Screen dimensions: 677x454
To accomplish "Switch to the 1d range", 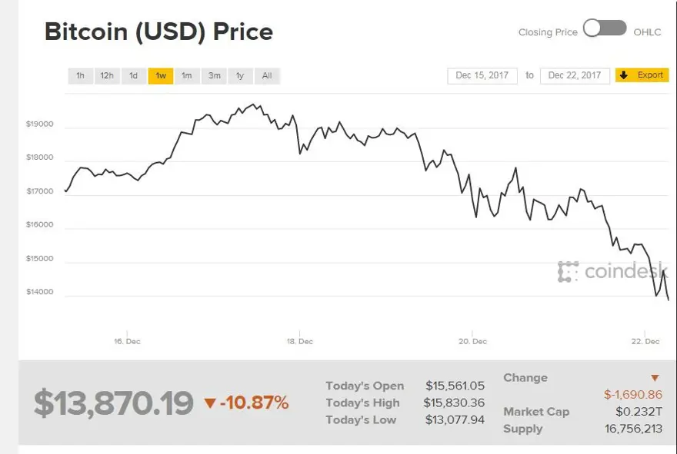I will [x=134, y=76].
